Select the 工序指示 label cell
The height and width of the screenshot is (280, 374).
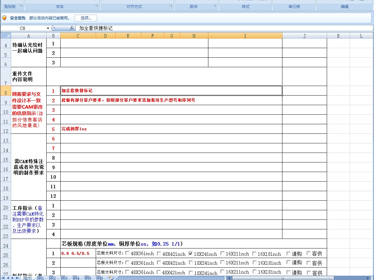click(29, 219)
